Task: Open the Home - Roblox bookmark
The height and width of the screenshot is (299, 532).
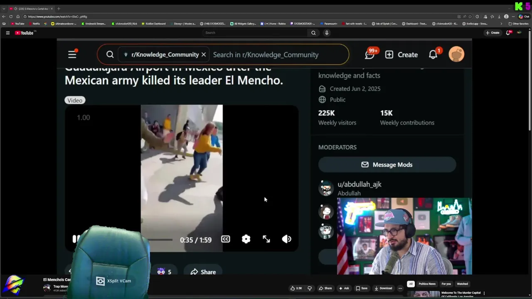Action: tap(274, 24)
